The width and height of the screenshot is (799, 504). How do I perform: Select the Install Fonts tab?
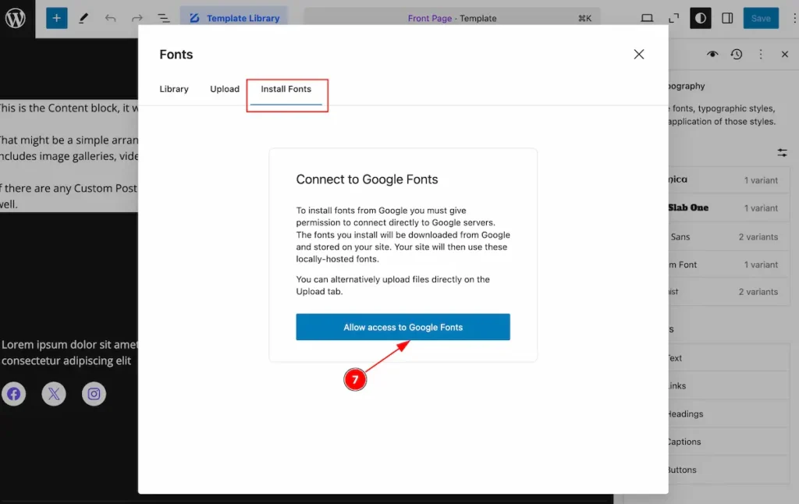click(x=286, y=89)
